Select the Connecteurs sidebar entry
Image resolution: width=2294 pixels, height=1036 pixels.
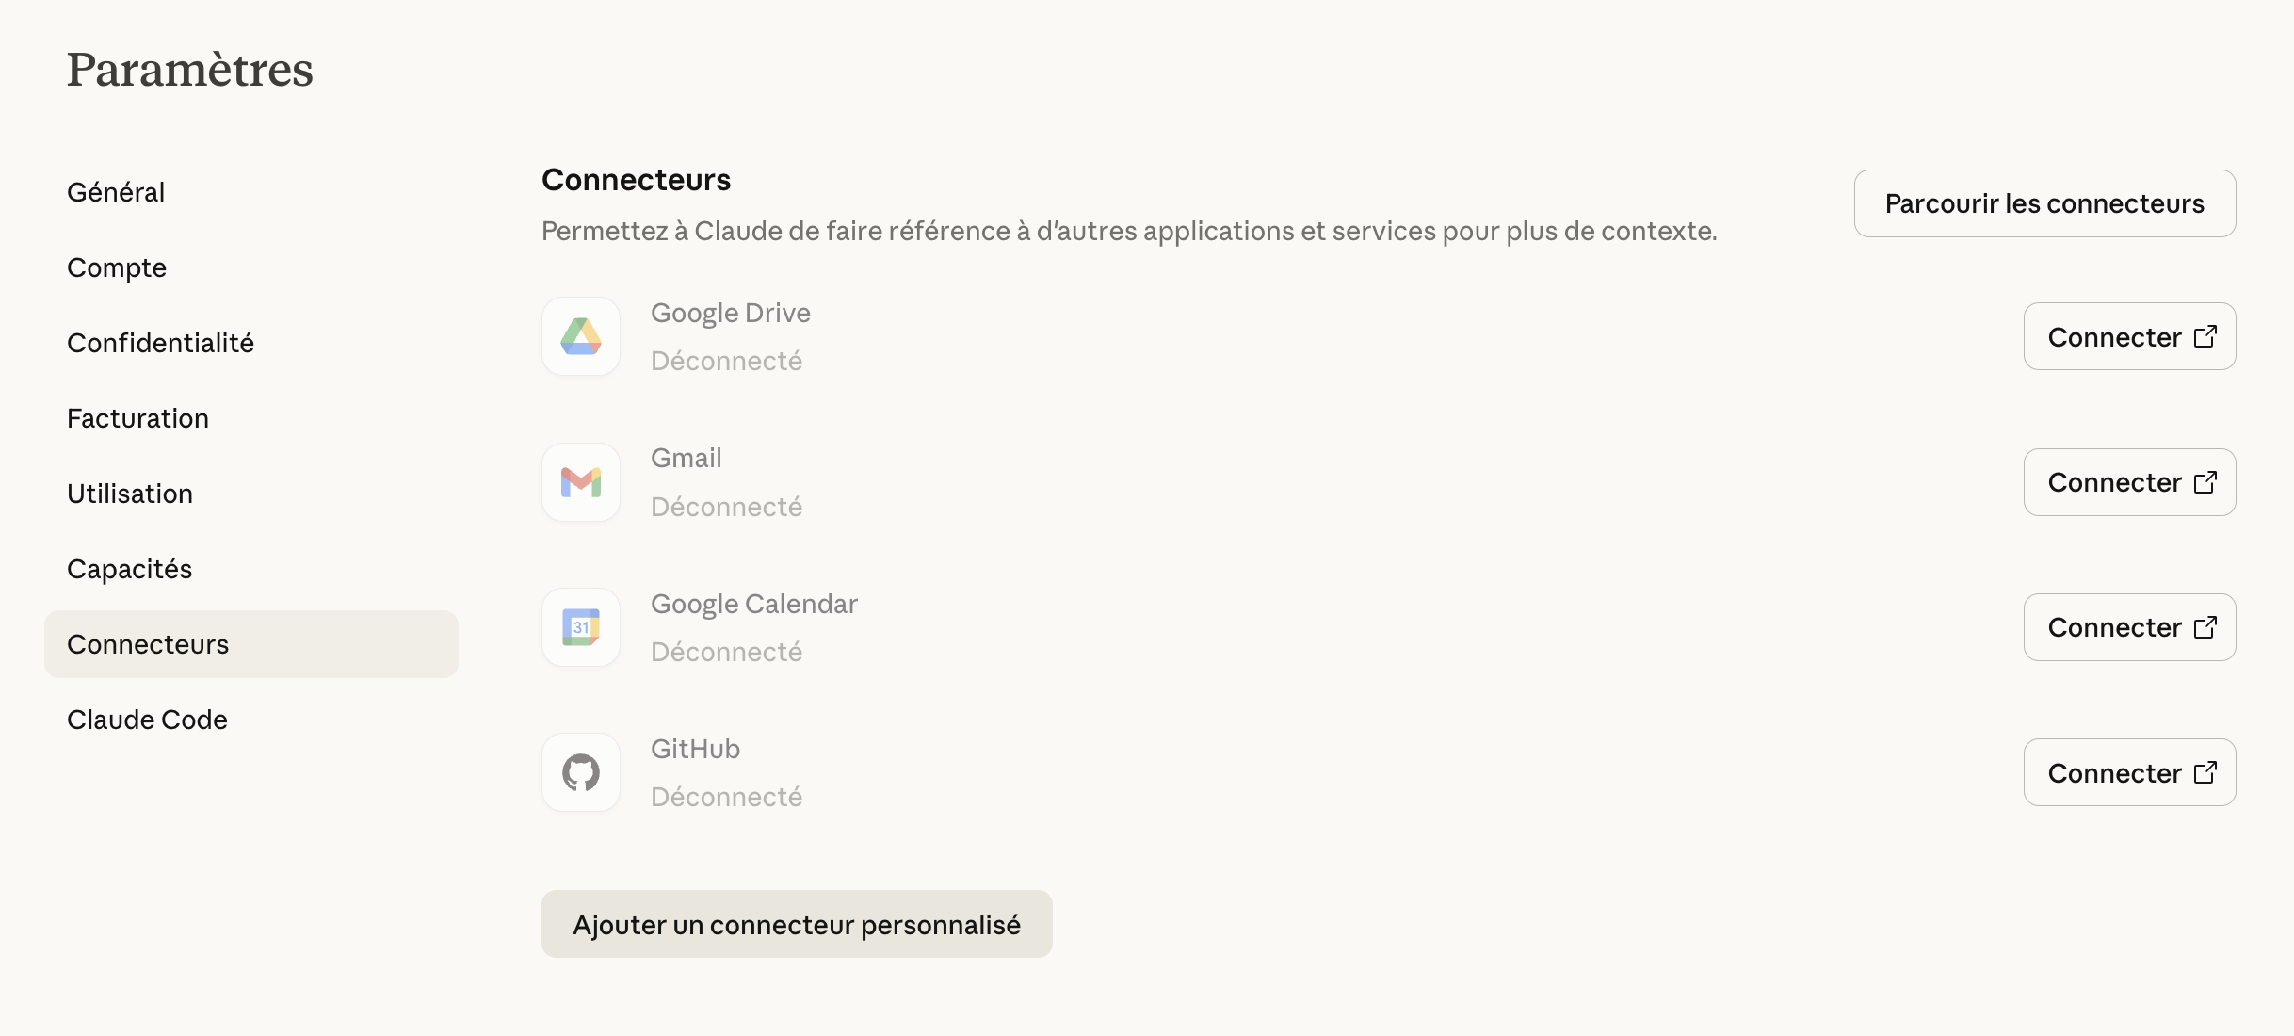[148, 643]
